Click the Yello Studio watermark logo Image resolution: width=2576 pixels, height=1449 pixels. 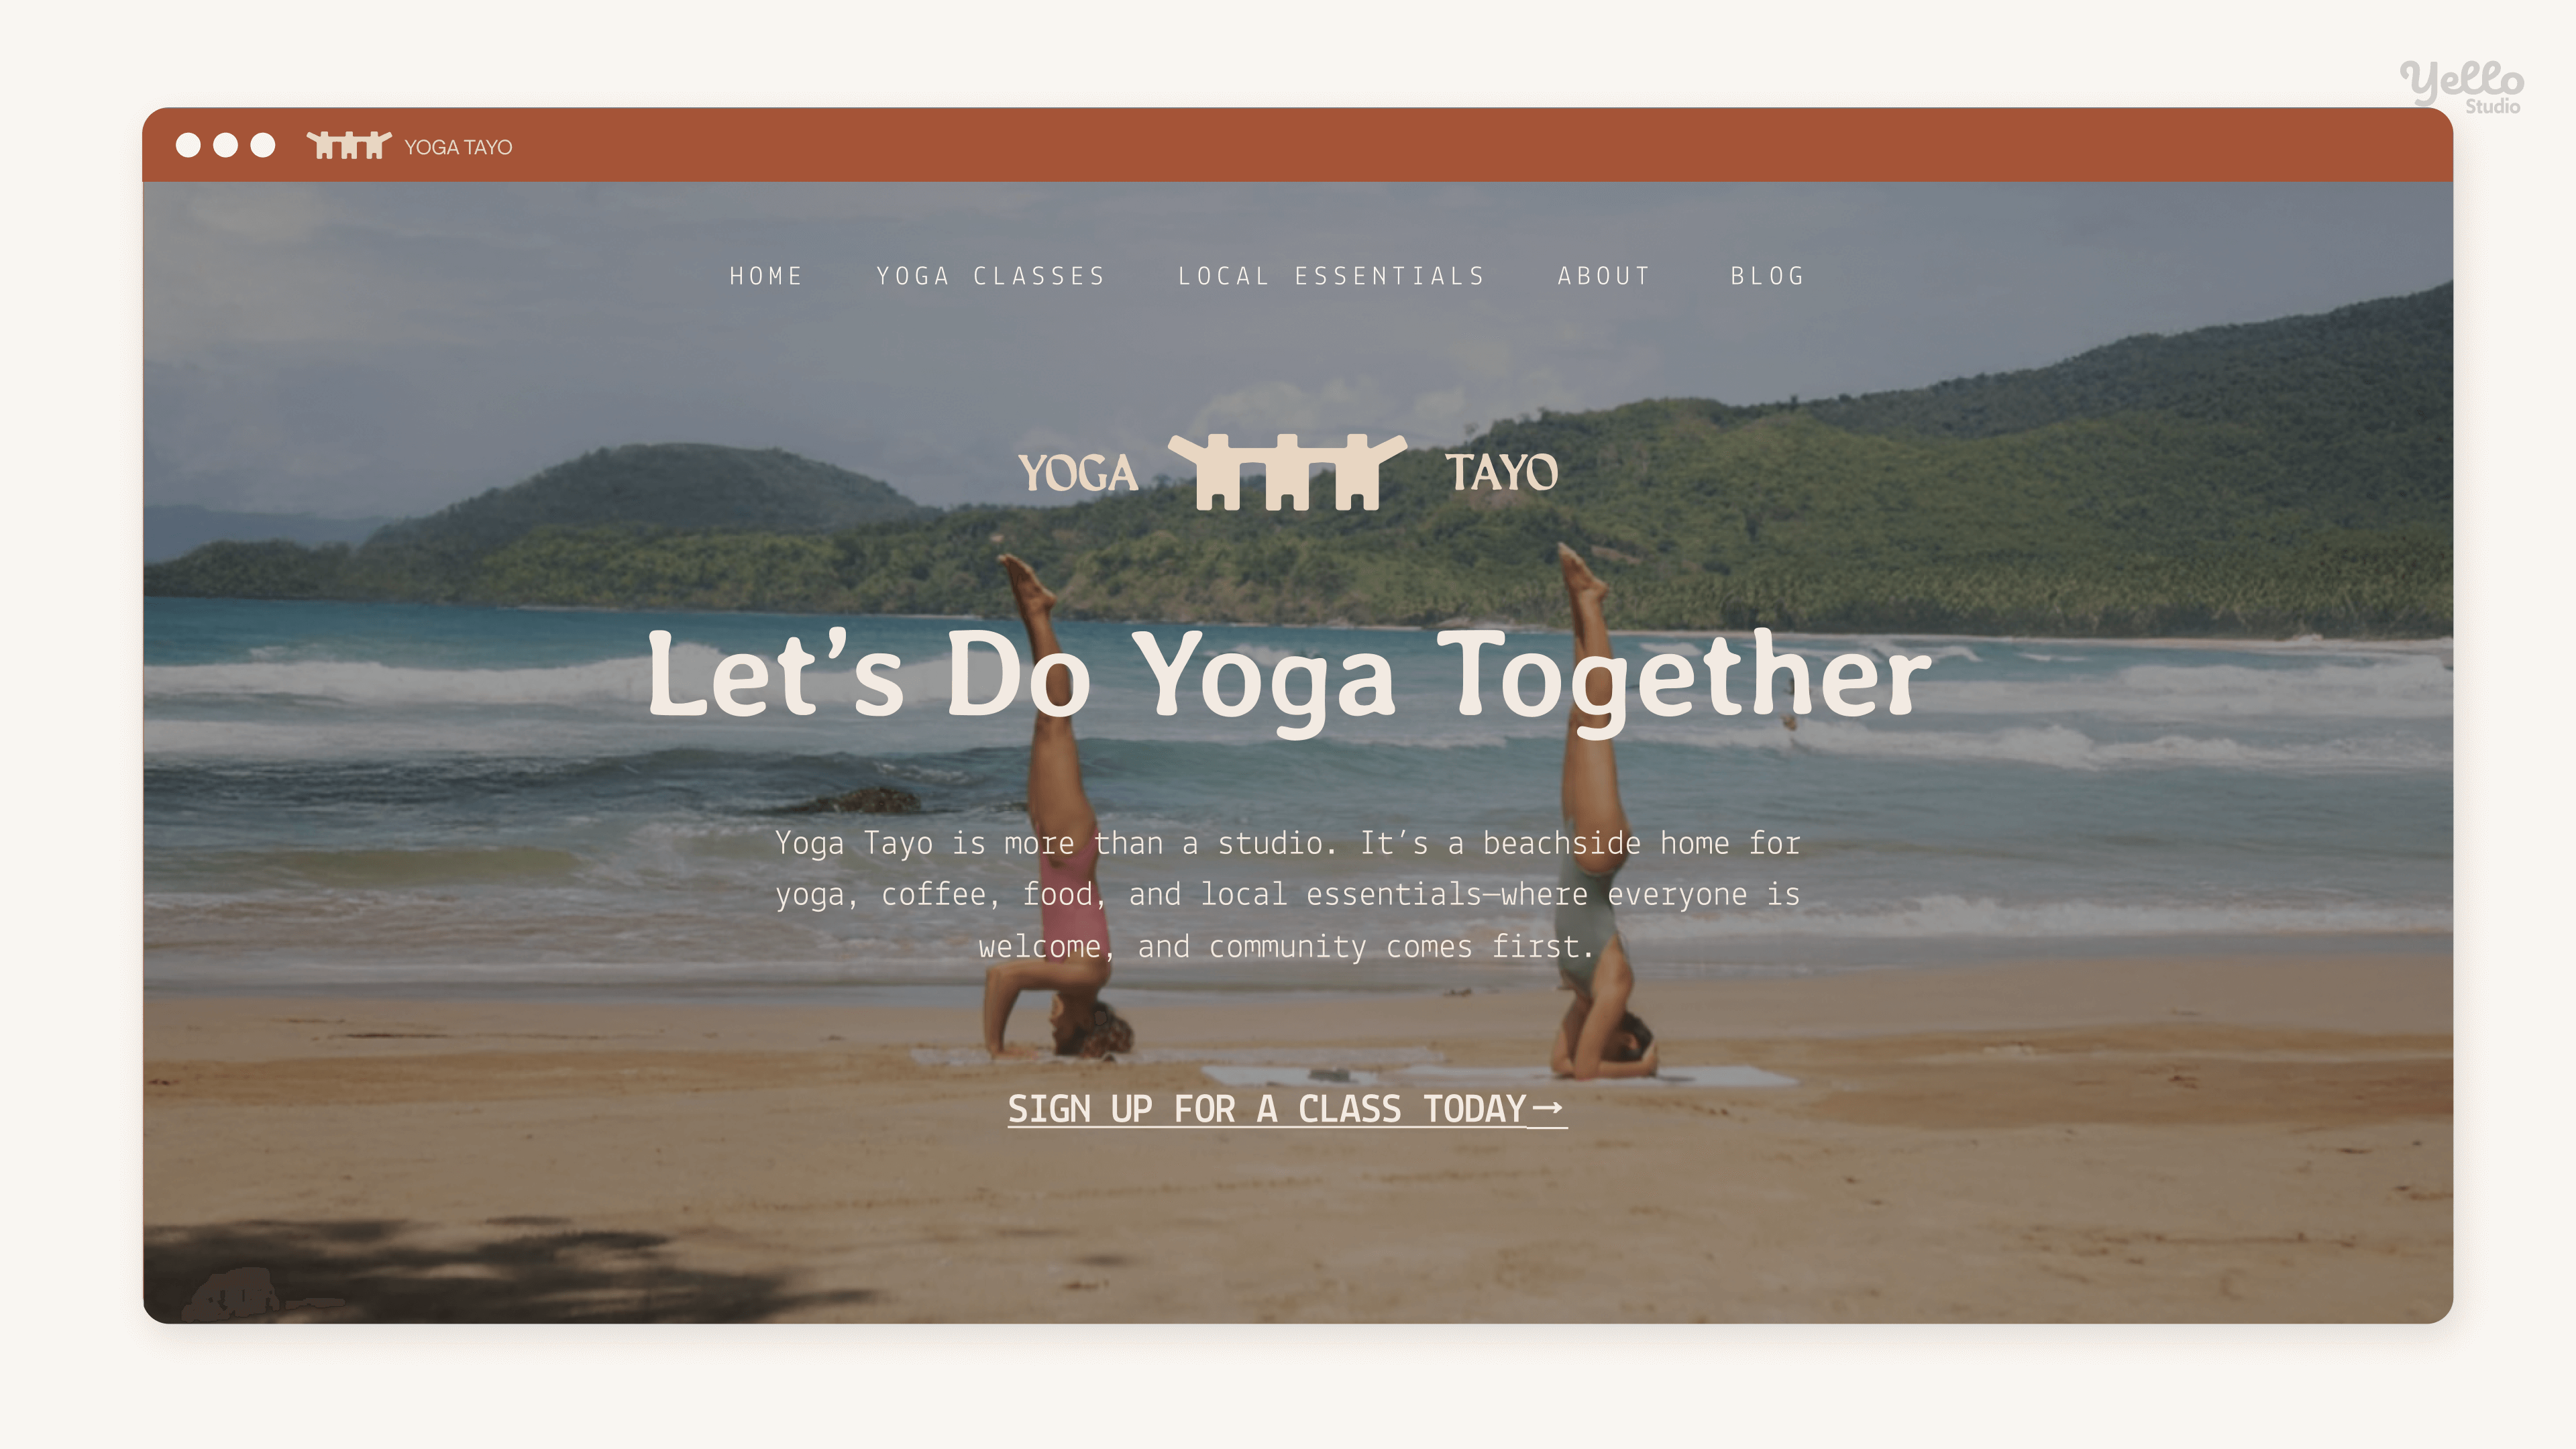pyautogui.click(x=2461, y=86)
